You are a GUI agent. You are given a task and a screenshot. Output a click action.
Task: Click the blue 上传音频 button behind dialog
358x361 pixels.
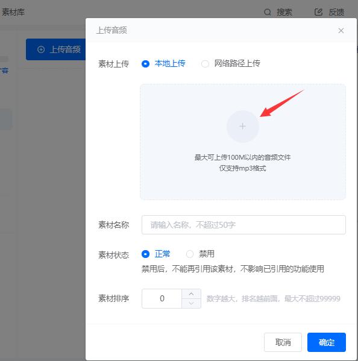tap(55, 49)
